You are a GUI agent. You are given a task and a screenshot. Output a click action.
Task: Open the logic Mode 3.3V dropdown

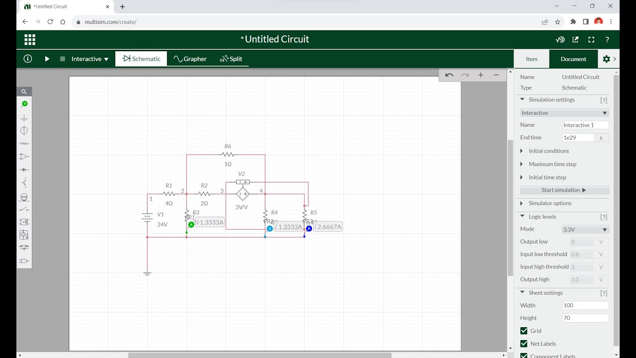pyautogui.click(x=585, y=229)
